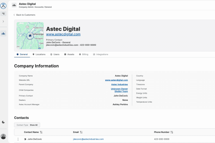The width and height of the screenshot is (215, 143).
Task: Select the customers group icon in the sidebar
Action: pyautogui.click(x=4, y=33)
